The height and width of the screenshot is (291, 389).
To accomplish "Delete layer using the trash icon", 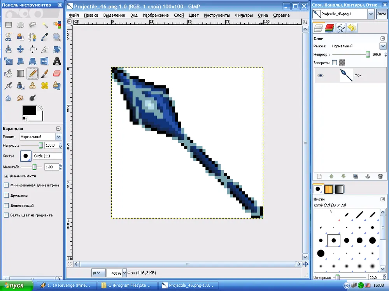I will [380, 176].
